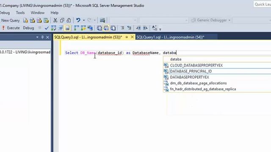Open the Debug menu
This screenshot has height=152, width=271.
pos(5,13)
